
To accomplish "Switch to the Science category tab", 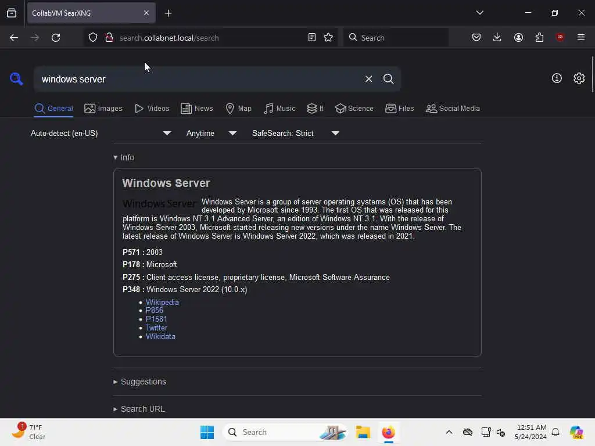I will pos(354,109).
